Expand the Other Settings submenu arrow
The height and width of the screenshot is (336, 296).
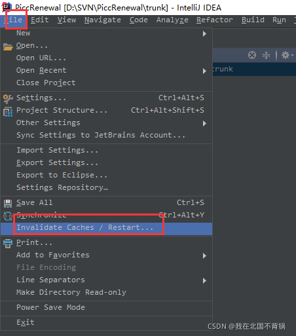204,124
